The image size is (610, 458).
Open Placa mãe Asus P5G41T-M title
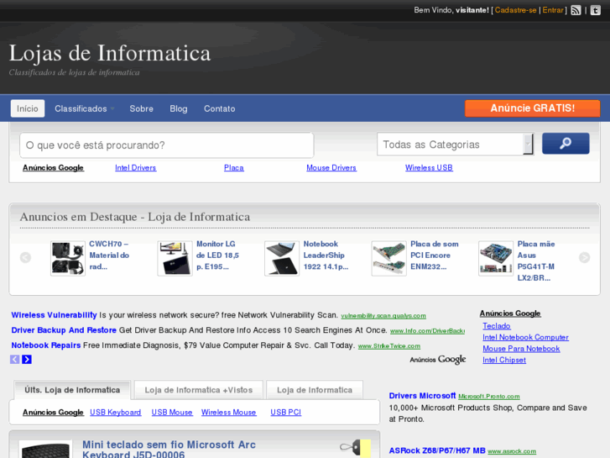(x=536, y=261)
